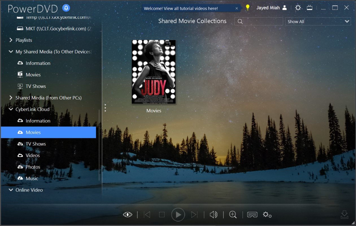Open the Show All dropdown

pos(318,21)
